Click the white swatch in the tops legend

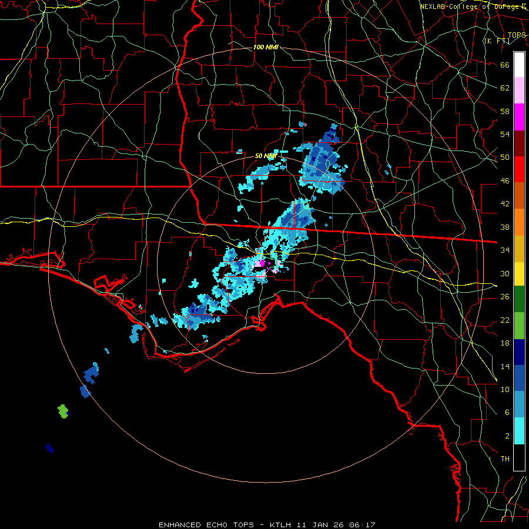pyautogui.click(x=519, y=65)
